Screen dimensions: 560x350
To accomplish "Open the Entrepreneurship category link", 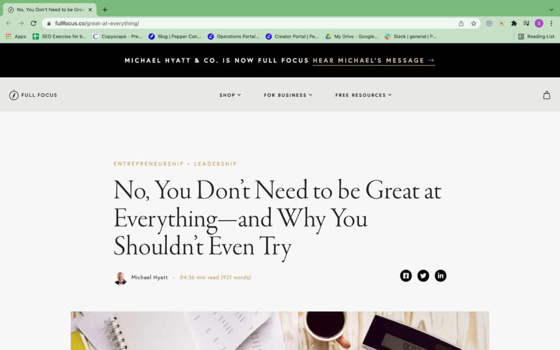I will pos(149,164).
